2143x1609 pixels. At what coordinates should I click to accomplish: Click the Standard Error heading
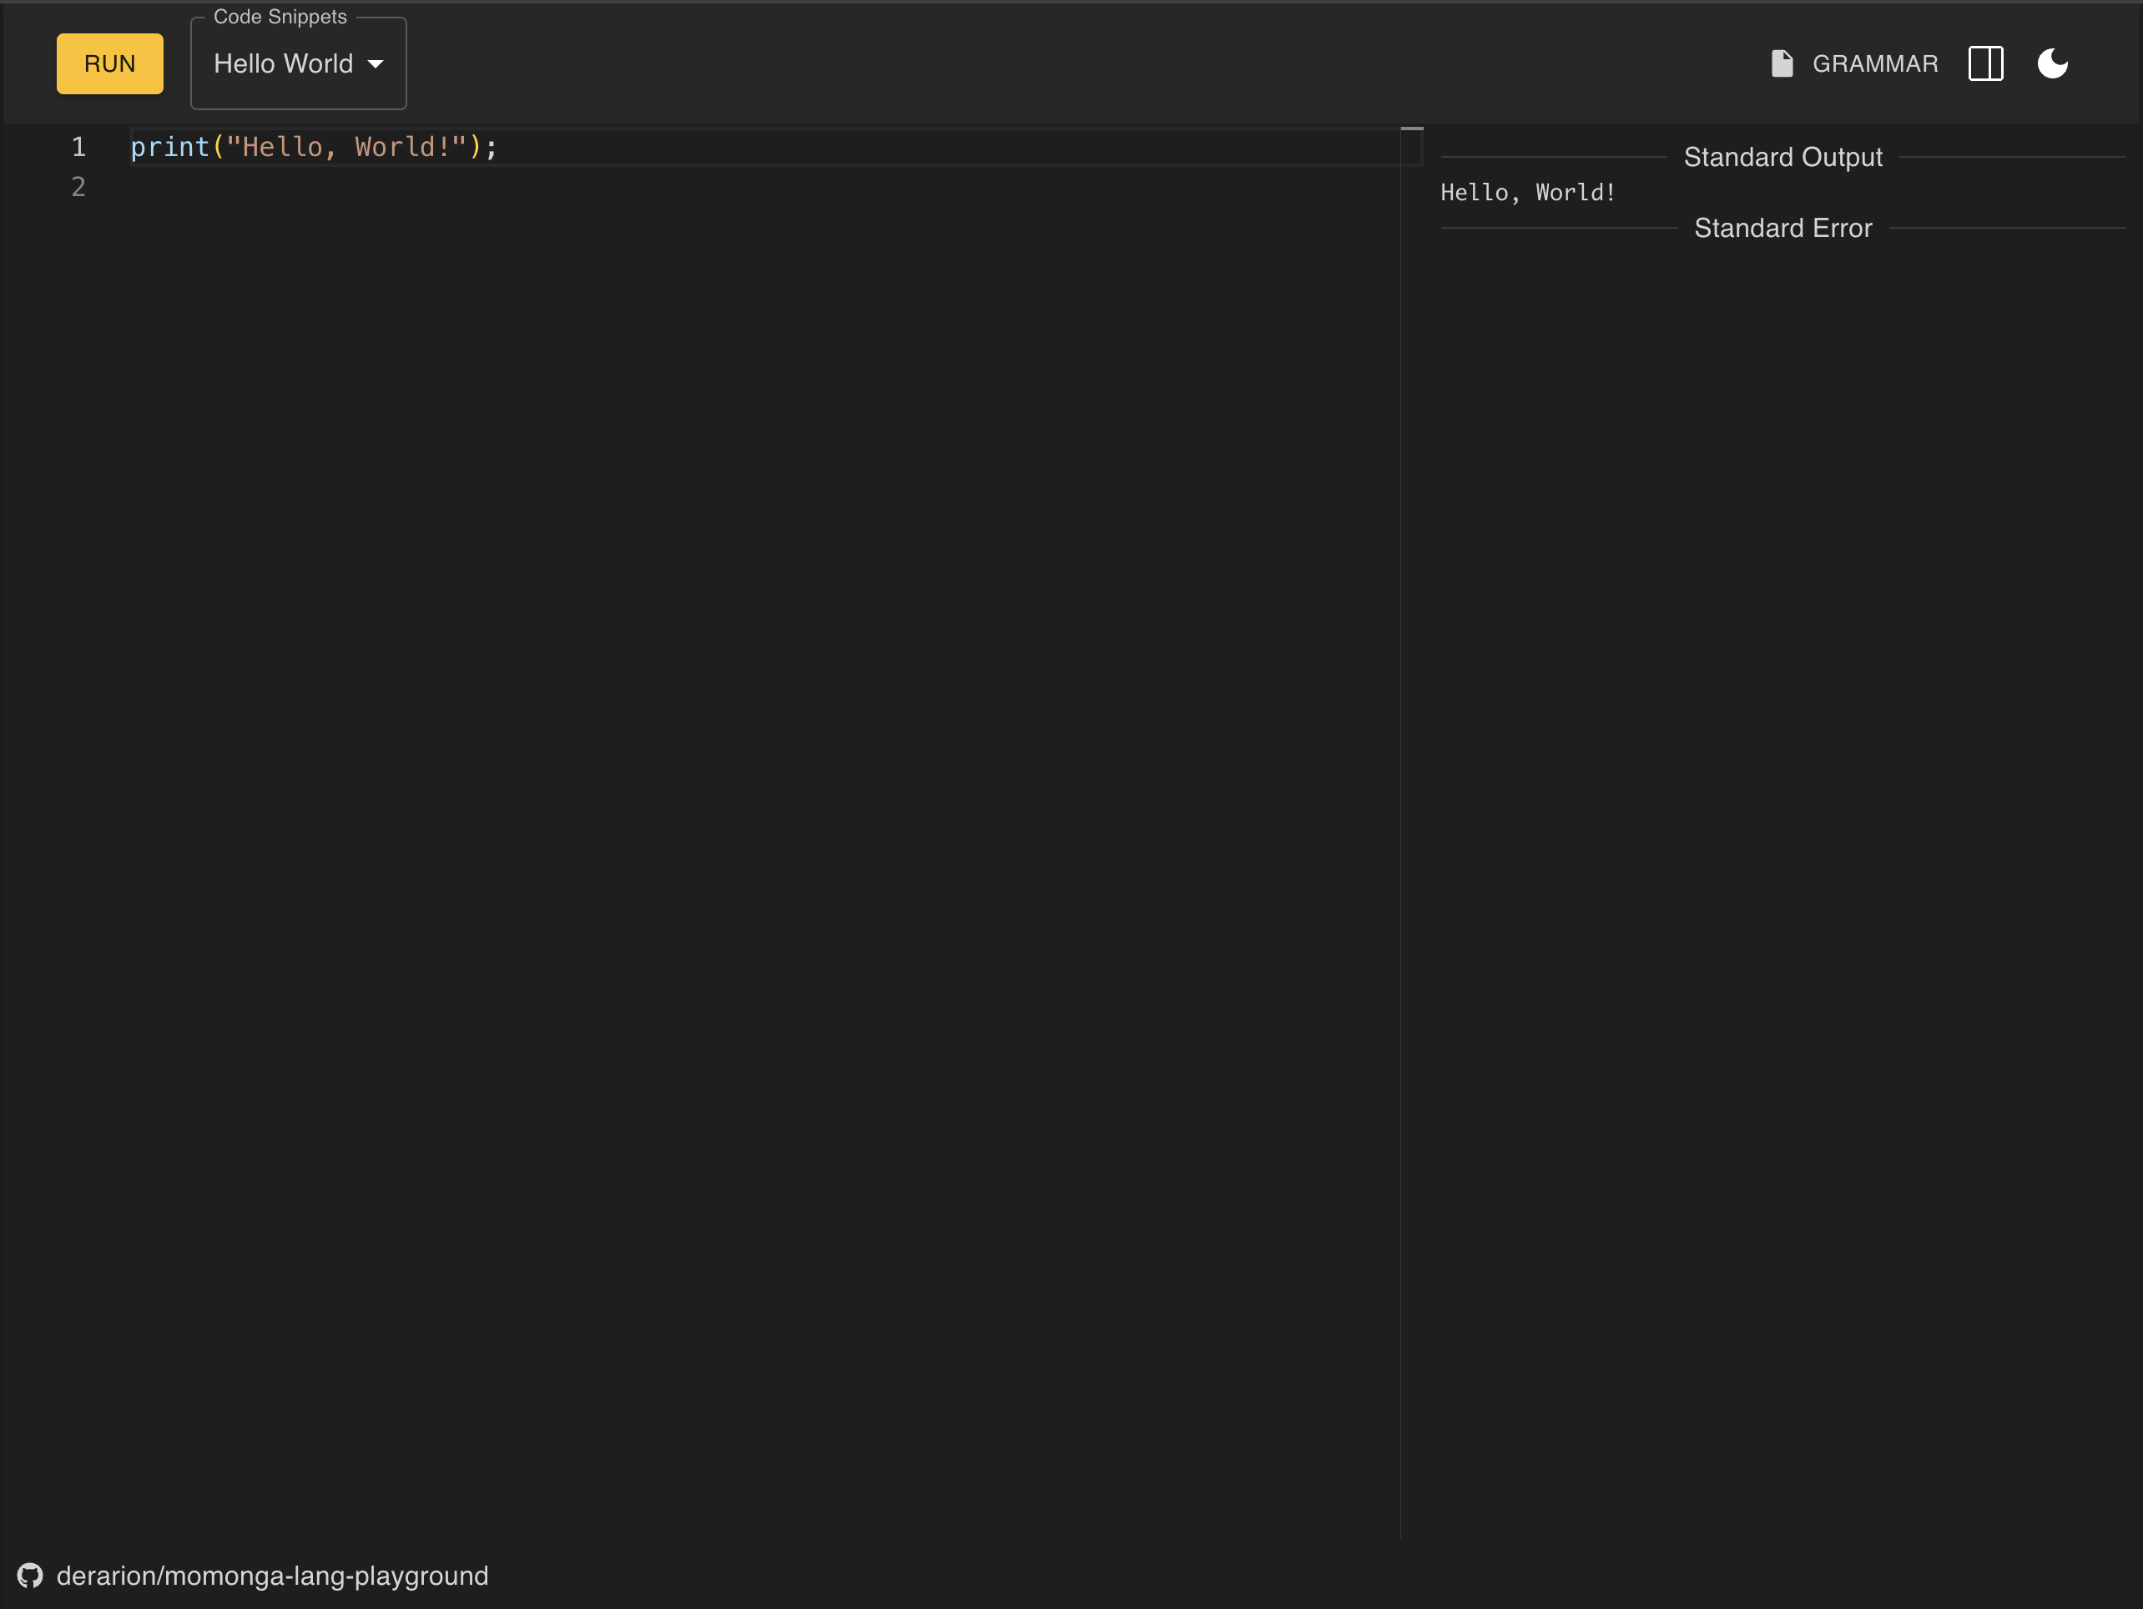tap(1782, 229)
